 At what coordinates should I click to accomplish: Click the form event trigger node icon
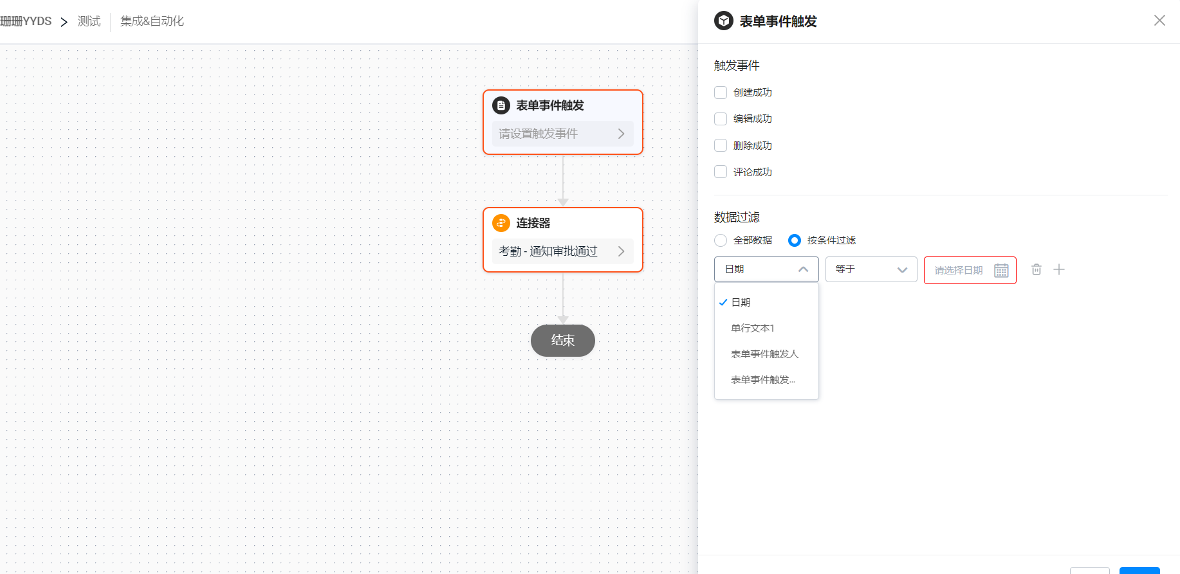point(501,105)
